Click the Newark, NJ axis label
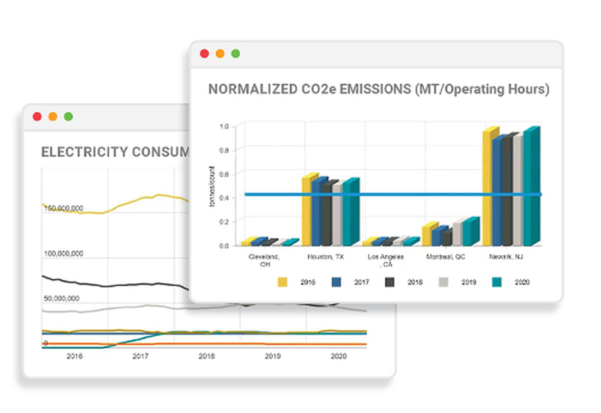The width and height of the screenshot is (601, 413). [507, 257]
